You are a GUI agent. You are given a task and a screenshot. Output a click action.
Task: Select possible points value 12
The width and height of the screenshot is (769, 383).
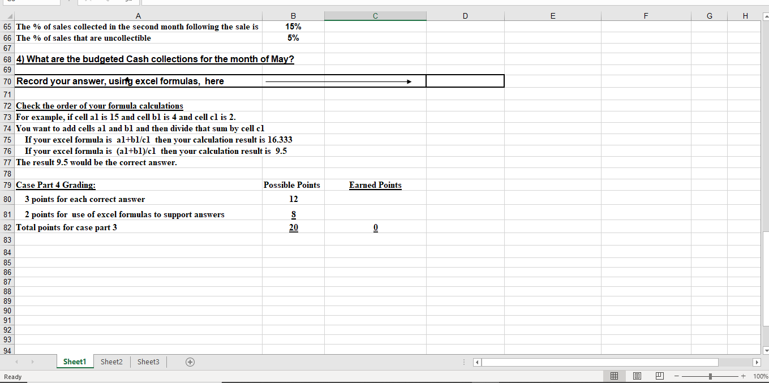coord(293,199)
